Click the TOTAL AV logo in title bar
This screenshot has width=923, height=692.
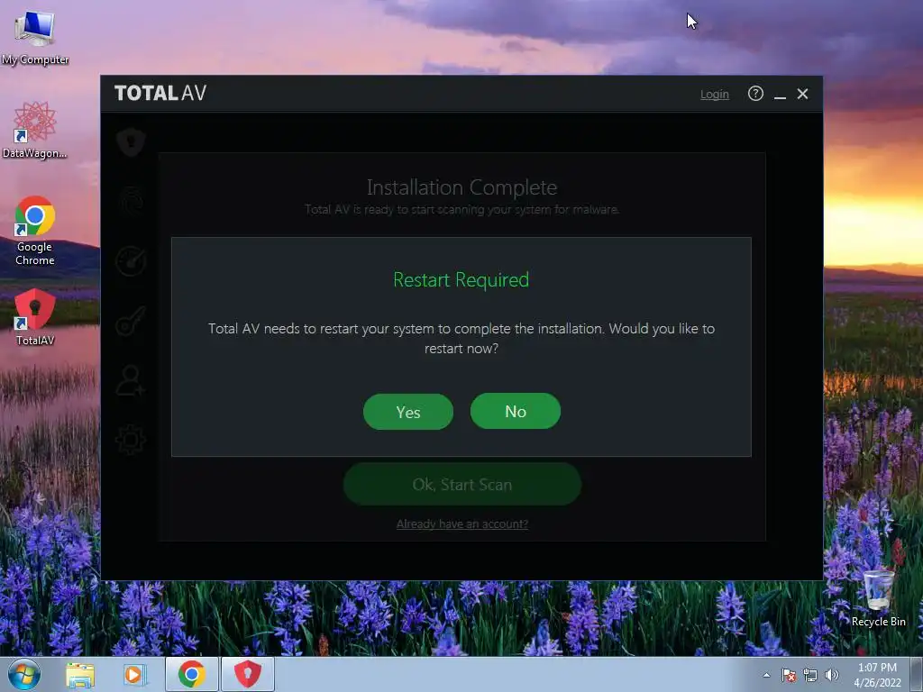(x=160, y=93)
